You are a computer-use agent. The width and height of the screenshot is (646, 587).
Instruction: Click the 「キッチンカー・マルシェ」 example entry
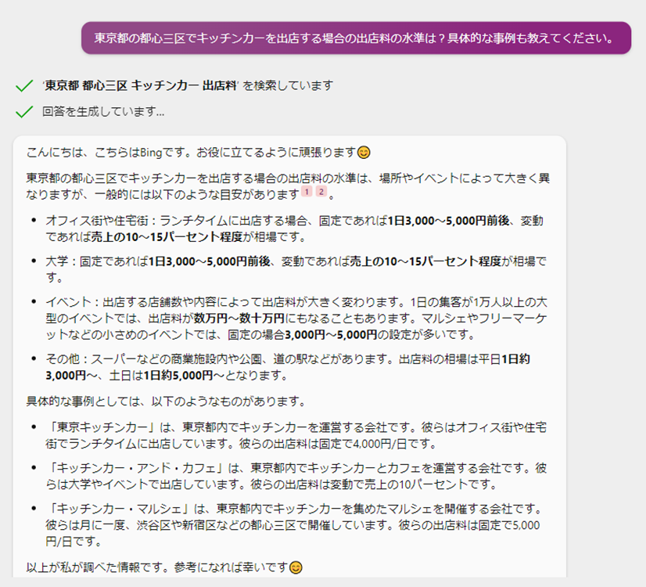coord(294,524)
